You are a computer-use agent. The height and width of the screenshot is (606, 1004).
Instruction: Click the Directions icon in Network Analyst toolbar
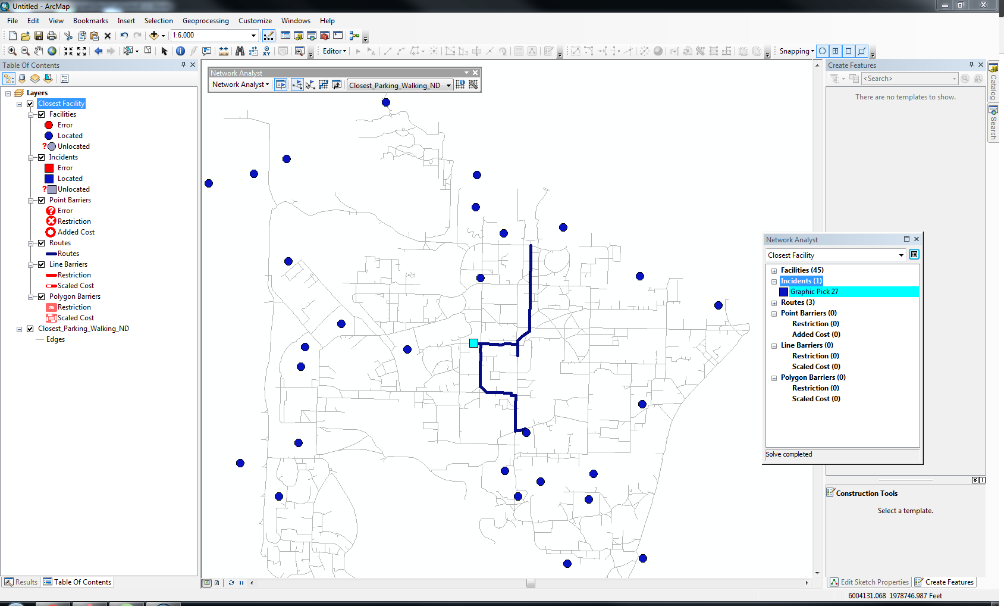337,85
